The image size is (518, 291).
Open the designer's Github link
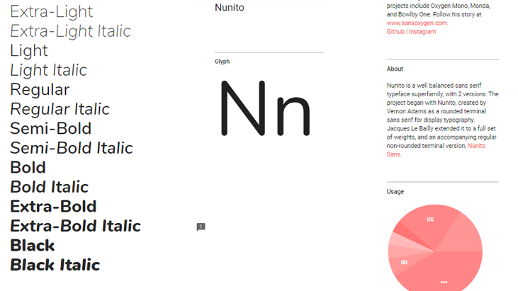(x=395, y=32)
